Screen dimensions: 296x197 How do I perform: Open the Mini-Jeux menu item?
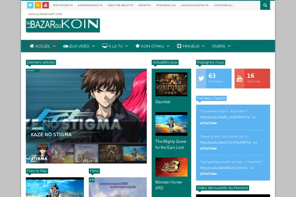point(190,46)
